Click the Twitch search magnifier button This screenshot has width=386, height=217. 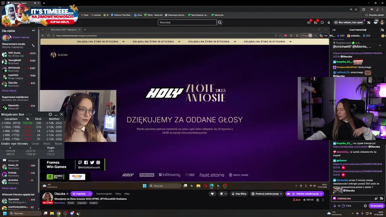[x=220, y=22]
